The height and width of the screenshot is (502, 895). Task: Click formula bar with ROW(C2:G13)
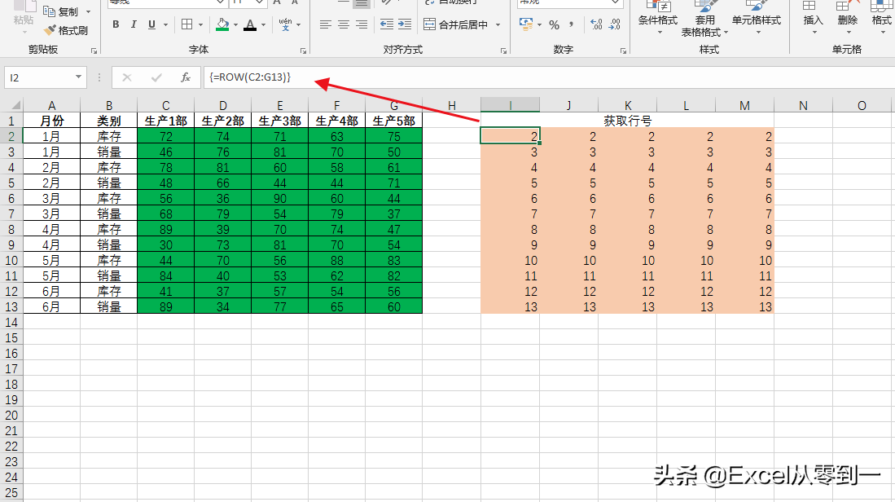tap(549, 77)
